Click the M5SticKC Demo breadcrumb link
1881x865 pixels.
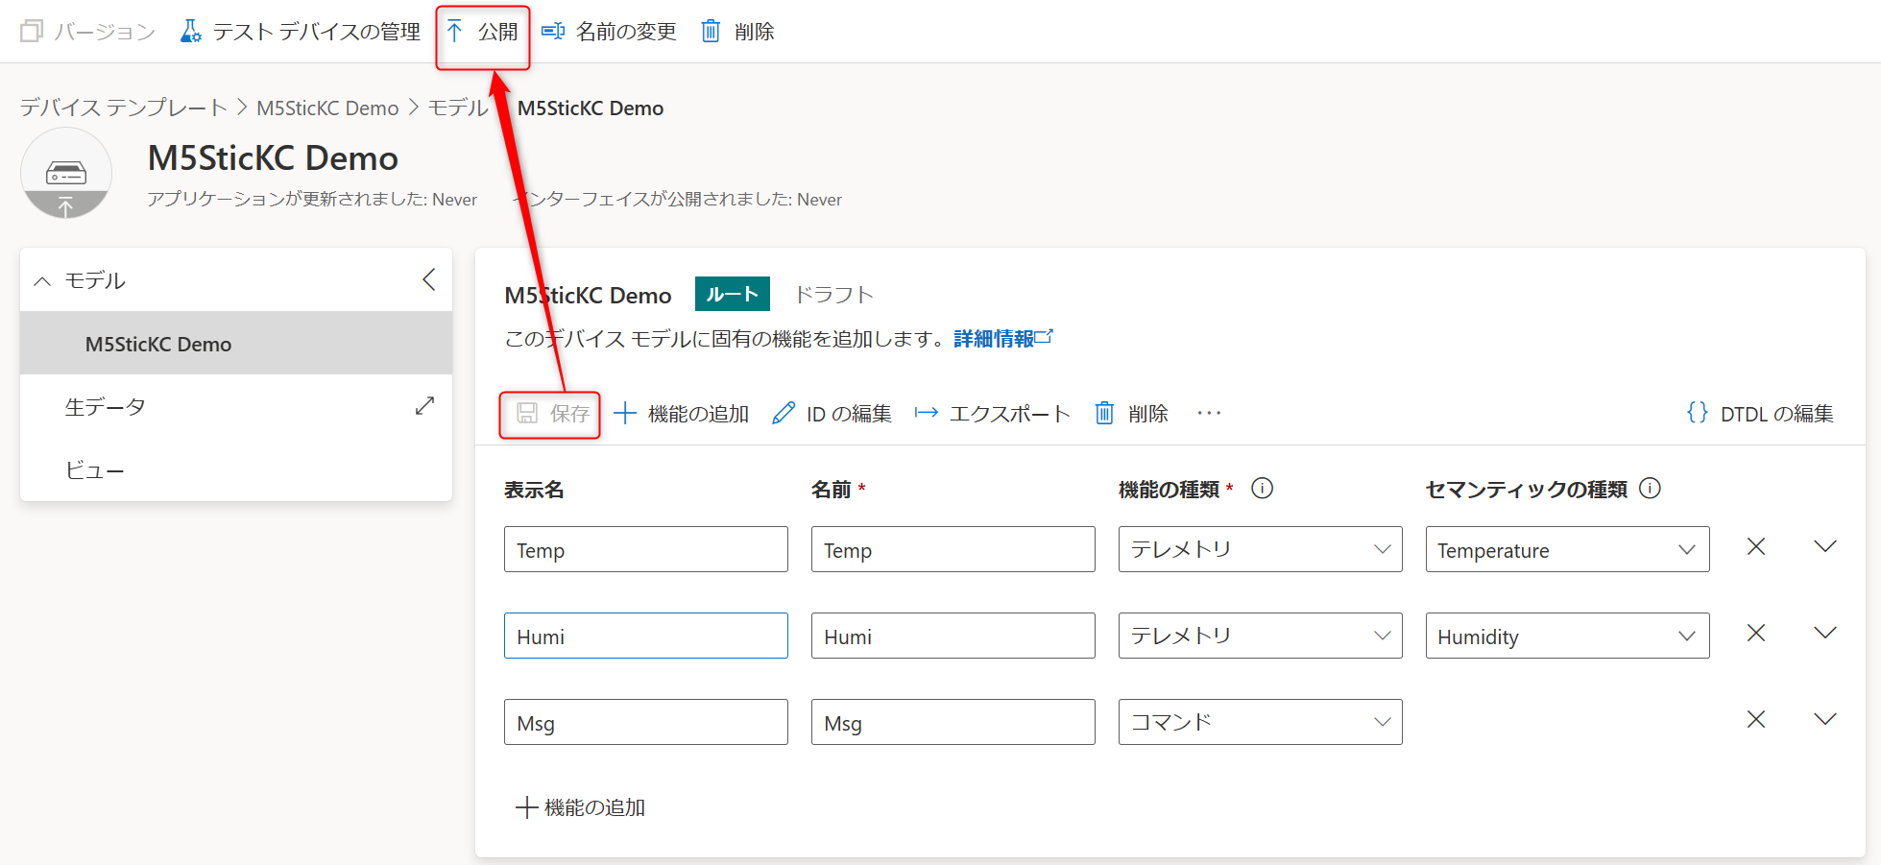(327, 108)
